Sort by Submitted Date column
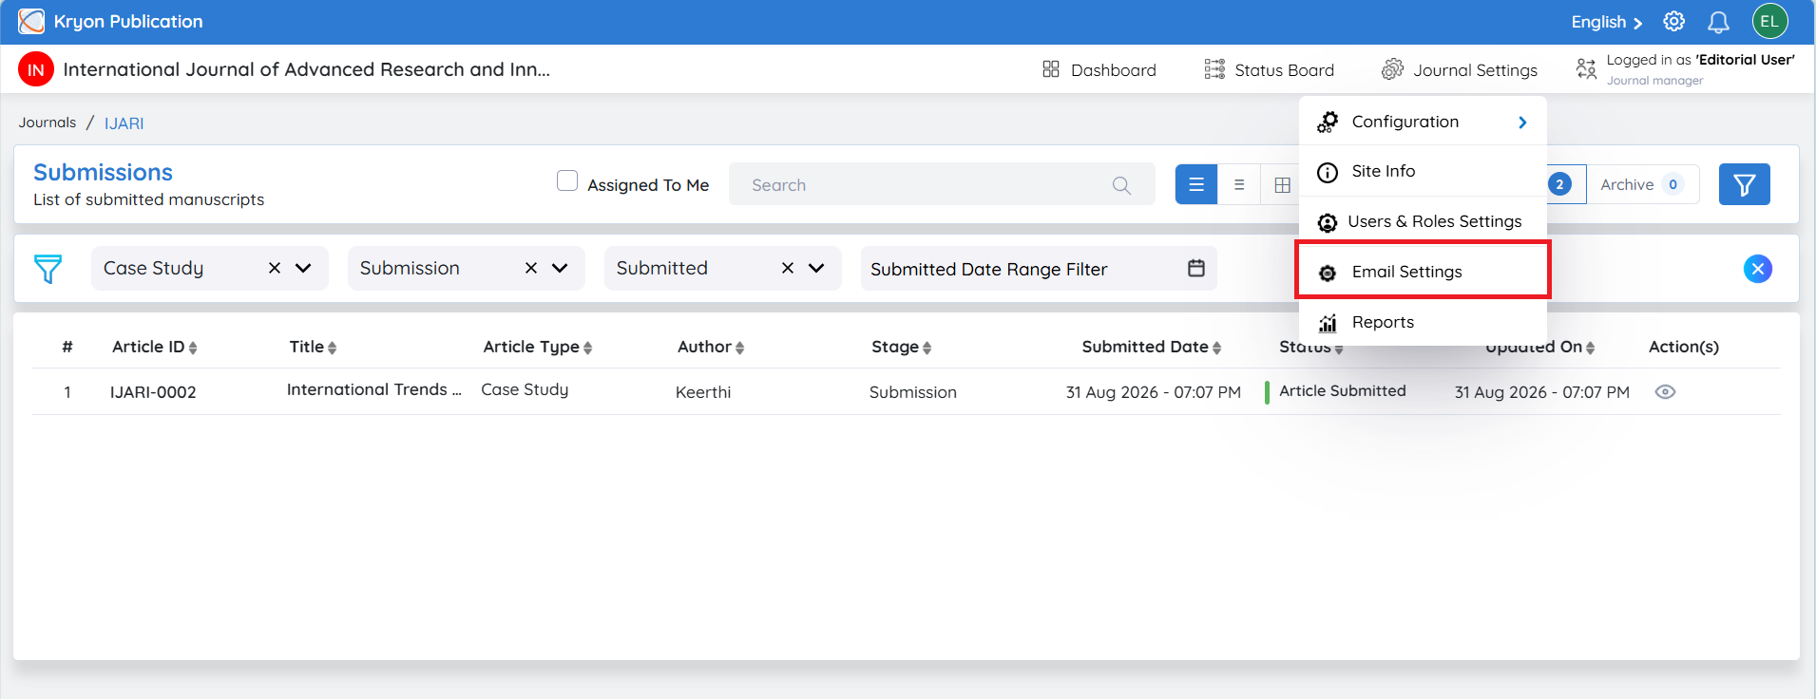 (1152, 347)
